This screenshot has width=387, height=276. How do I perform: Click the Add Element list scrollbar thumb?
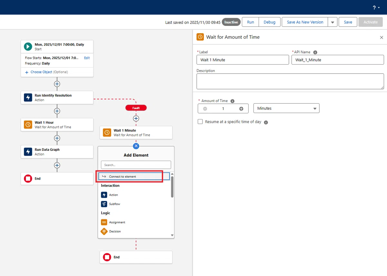pyautogui.click(x=172, y=187)
